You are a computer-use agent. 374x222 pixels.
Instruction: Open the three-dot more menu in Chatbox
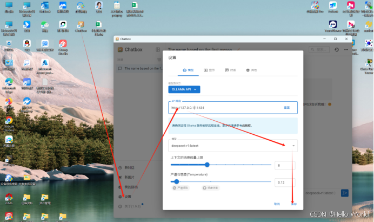click(x=346, y=49)
